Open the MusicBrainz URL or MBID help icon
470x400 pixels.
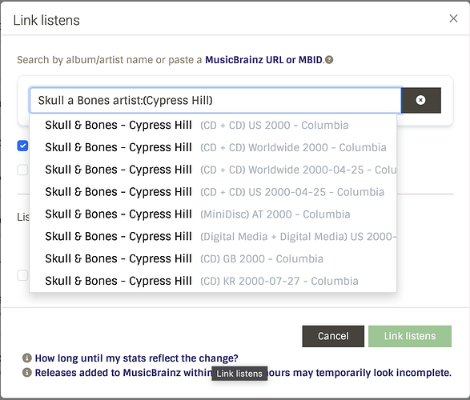pos(329,60)
